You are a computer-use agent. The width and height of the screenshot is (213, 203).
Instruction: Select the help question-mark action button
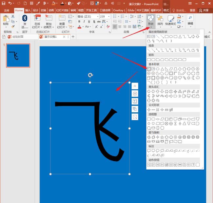point(193,165)
